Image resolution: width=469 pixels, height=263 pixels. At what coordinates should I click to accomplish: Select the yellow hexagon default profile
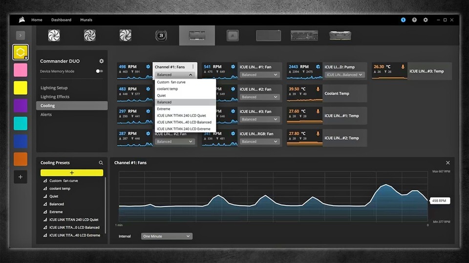[21, 52]
